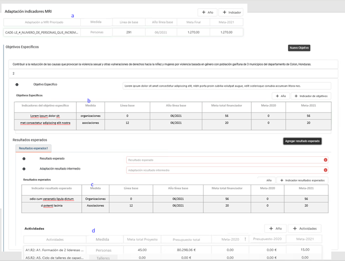Add year to Objetivos Específicos table
The image size is (345, 261).
click(x=281, y=96)
